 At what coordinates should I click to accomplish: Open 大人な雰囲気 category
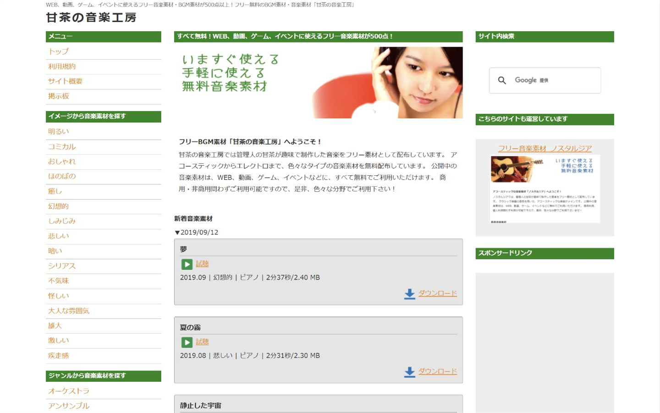(69, 311)
